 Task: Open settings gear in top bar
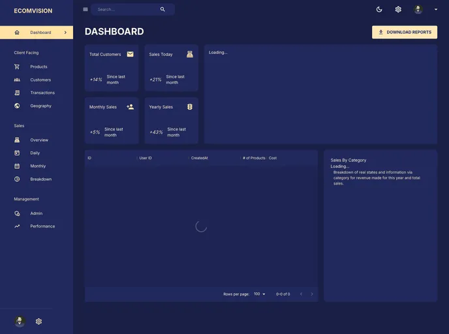[x=398, y=9]
